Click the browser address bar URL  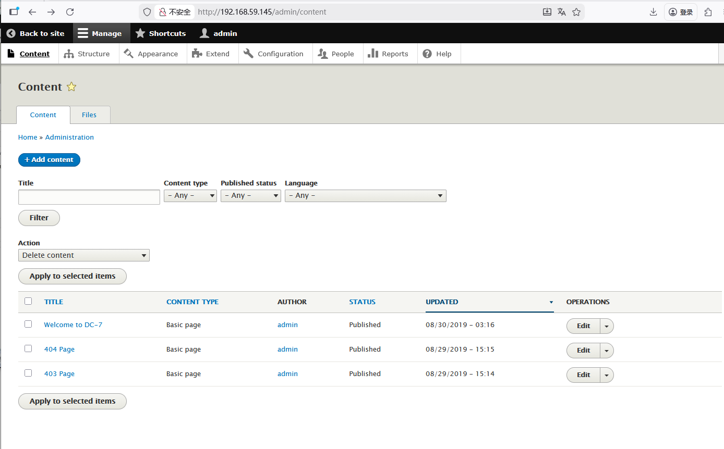tap(262, 12)
